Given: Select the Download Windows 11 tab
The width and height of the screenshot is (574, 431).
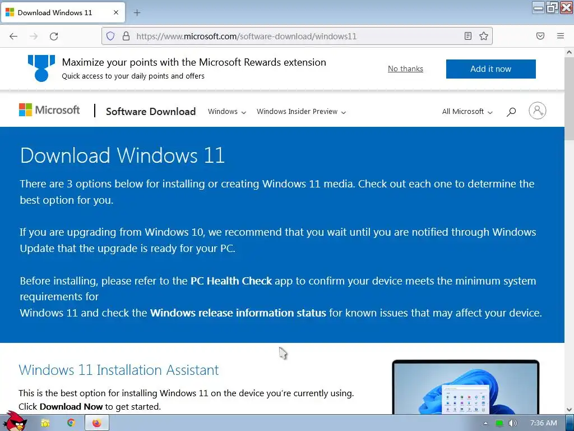Looking at the screenshot, I should coord(63,12).
